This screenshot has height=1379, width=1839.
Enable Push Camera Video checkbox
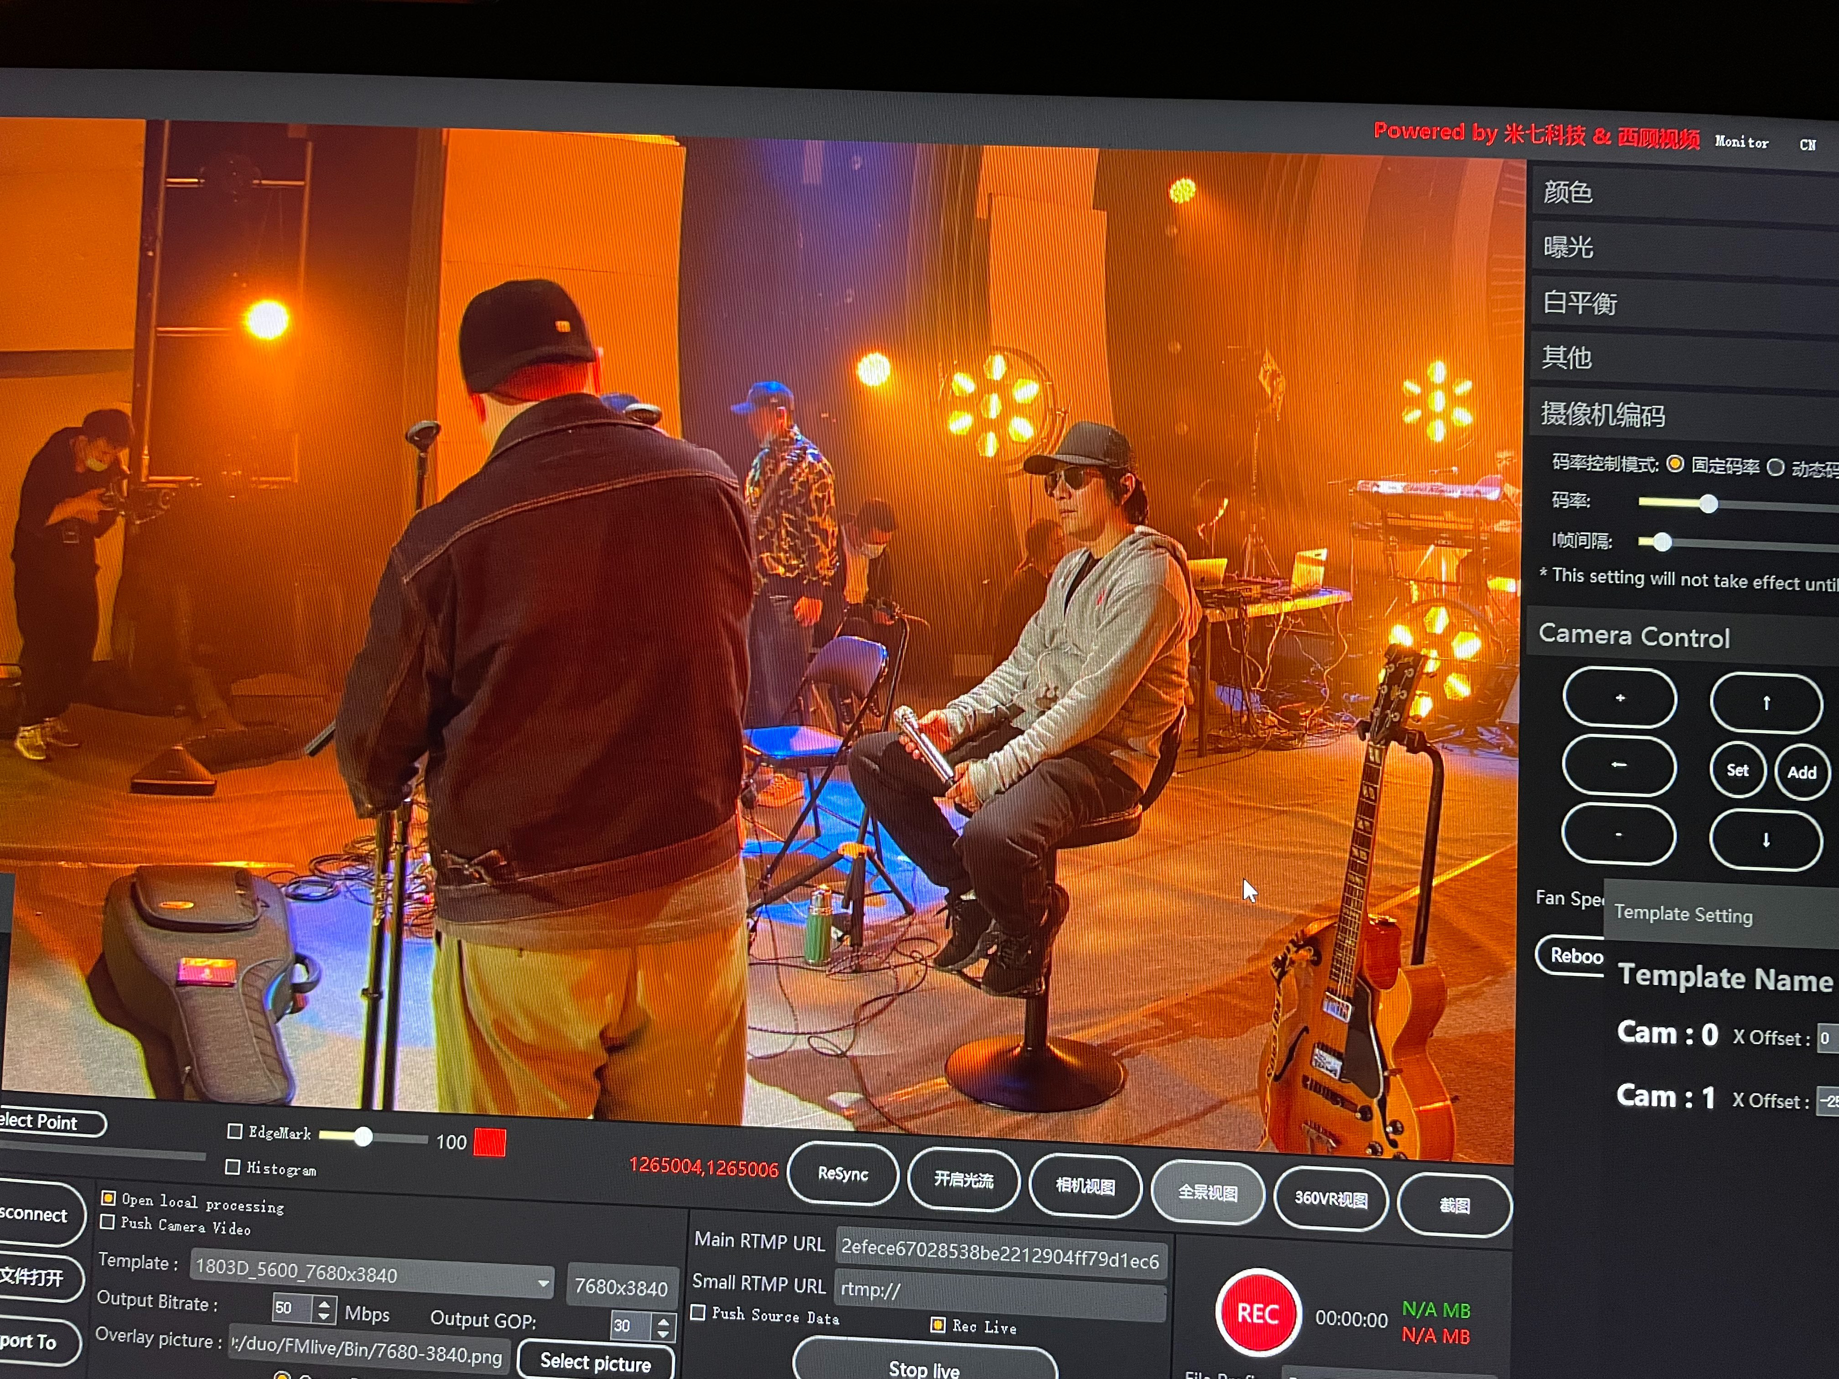click(107, 1222)
